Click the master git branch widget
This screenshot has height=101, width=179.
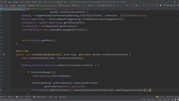(167, 99)
